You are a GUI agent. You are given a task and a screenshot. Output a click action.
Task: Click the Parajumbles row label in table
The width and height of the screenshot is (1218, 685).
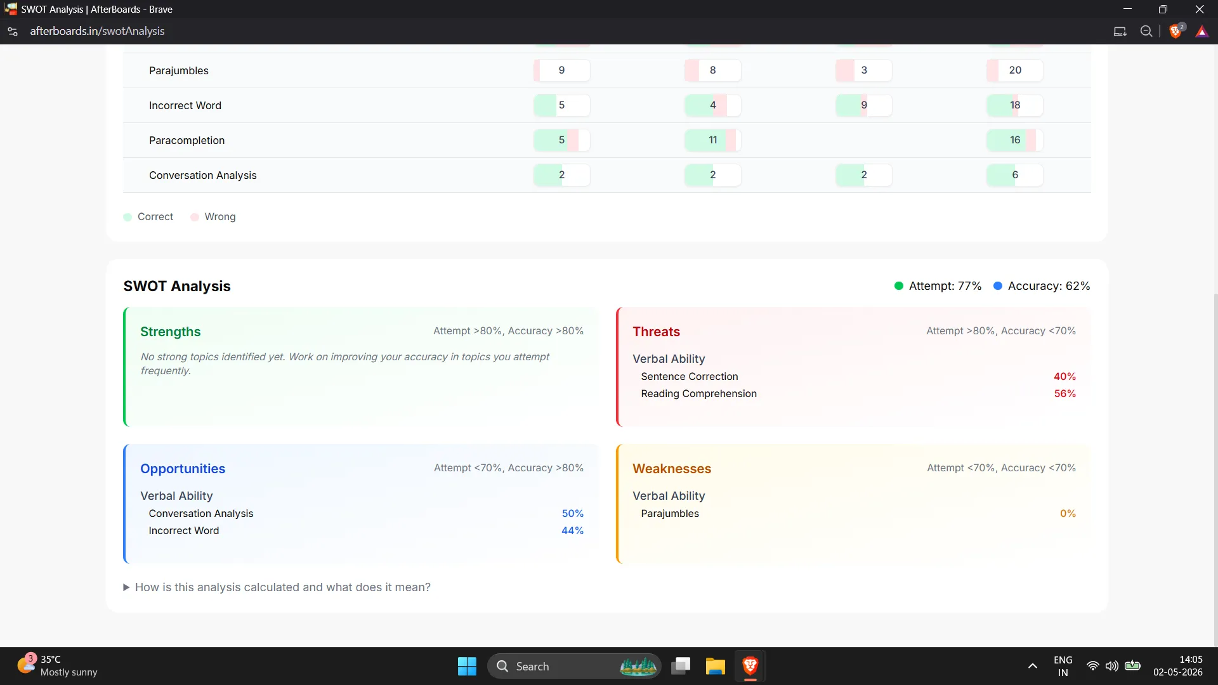[x=179, y=70]
